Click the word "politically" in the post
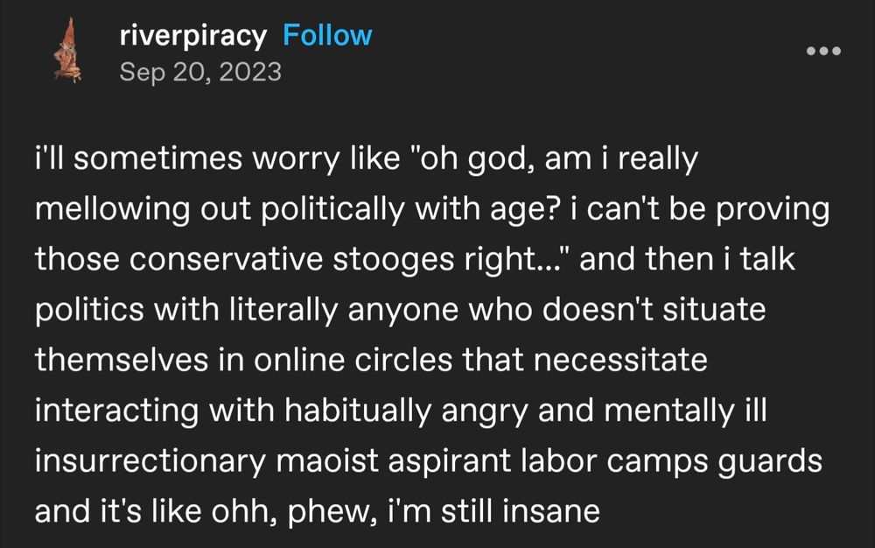 point(332,210)
